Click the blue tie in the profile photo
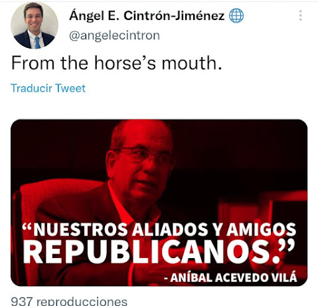The image size is (318, 306). tap(37, 43)
